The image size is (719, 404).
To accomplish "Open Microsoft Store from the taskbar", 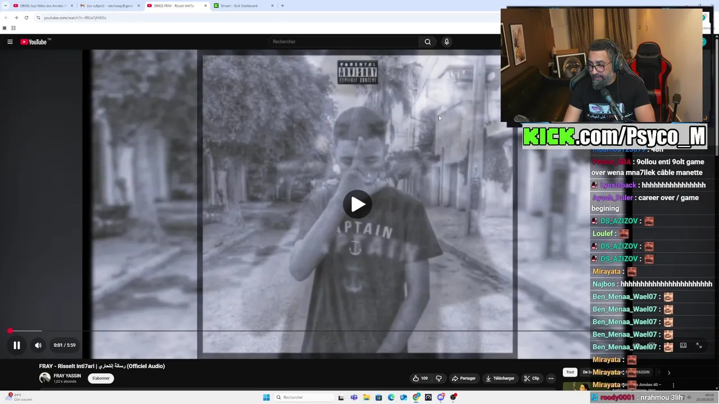I will point(379,397).
